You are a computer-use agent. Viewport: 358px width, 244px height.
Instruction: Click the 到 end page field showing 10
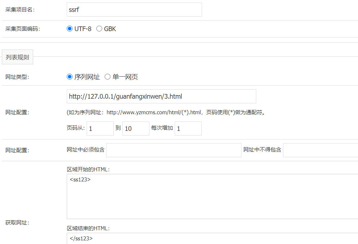pyautogui.click(x=136, y=129)
